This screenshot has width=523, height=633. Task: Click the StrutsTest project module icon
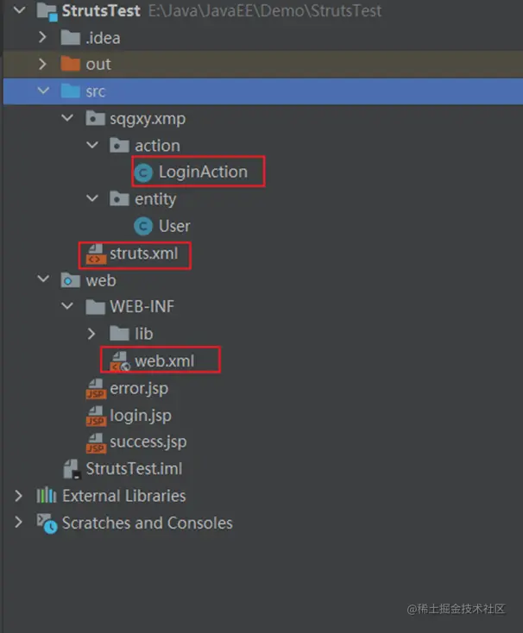[x=47, y=11]
